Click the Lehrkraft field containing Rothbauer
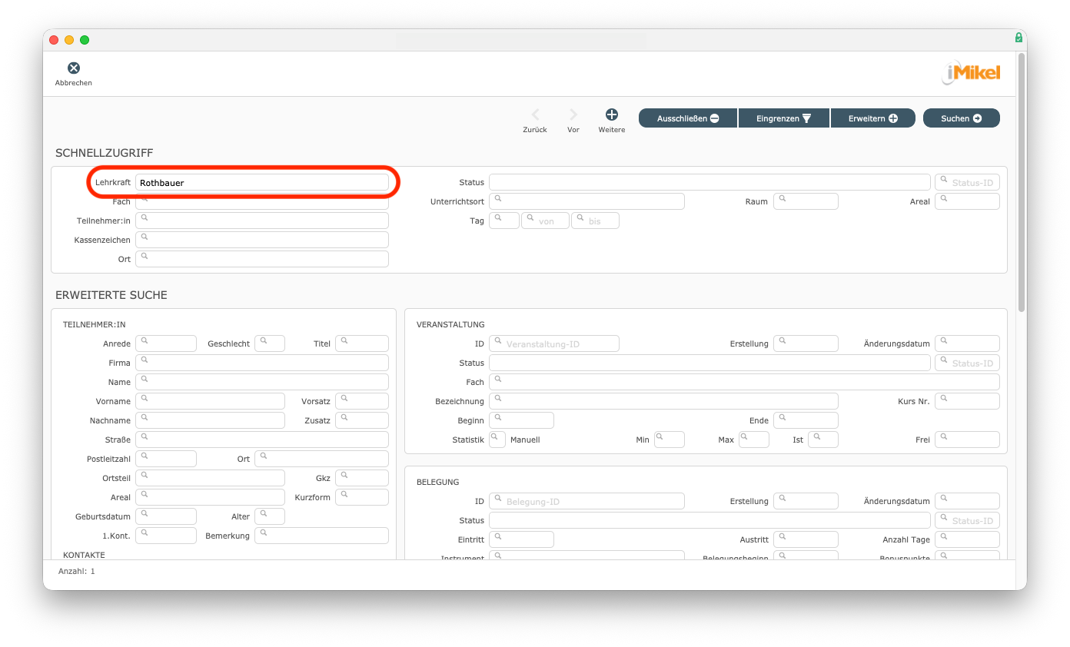The image size is (1070, 647). tap(261, 183)
